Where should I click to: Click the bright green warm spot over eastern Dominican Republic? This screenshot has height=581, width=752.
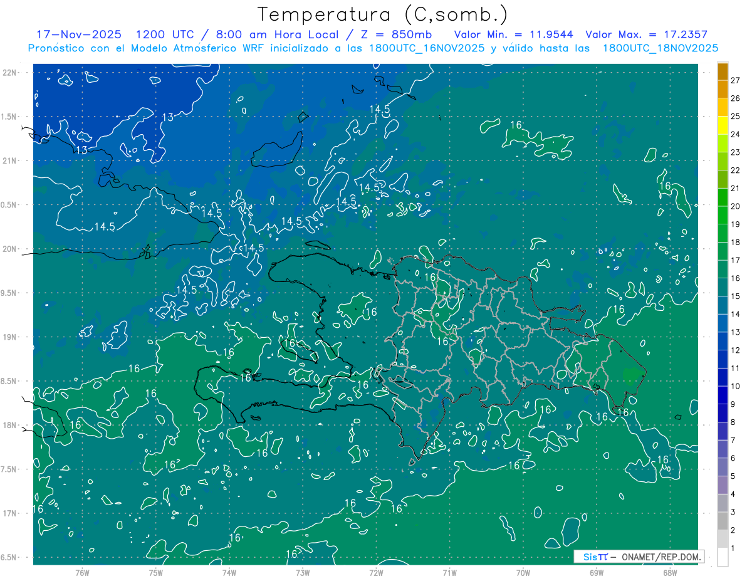click(x=631, y=375)
